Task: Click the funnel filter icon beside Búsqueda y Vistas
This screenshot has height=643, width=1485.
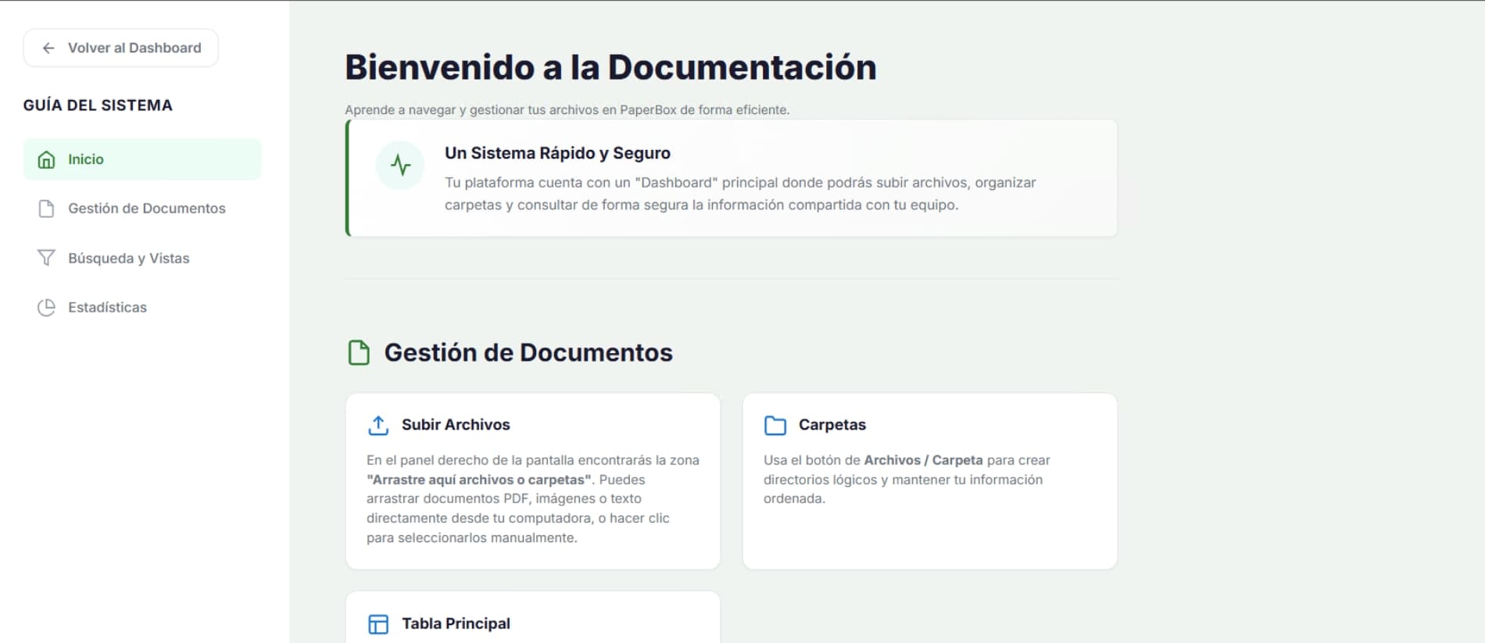Action: coord(47,258)
